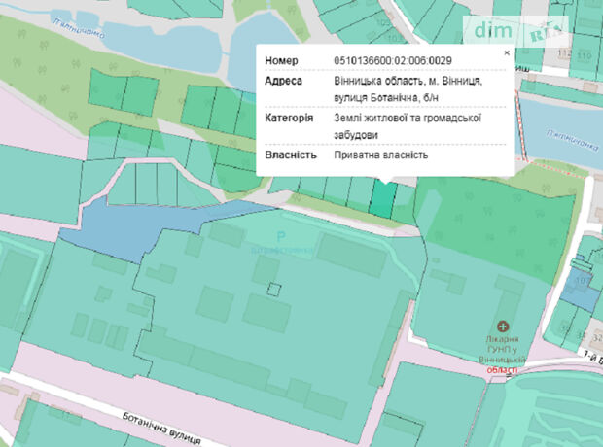Close the parcel info popup

click(x=506, y=53)
